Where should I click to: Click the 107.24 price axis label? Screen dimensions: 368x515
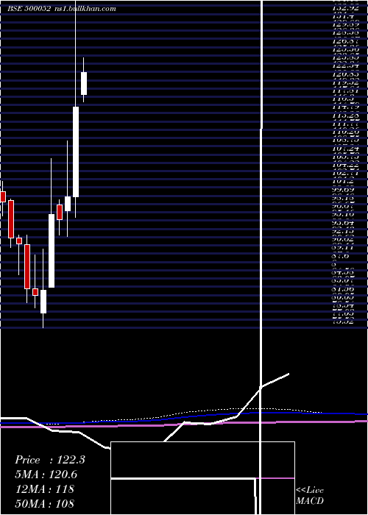point(345,149)
